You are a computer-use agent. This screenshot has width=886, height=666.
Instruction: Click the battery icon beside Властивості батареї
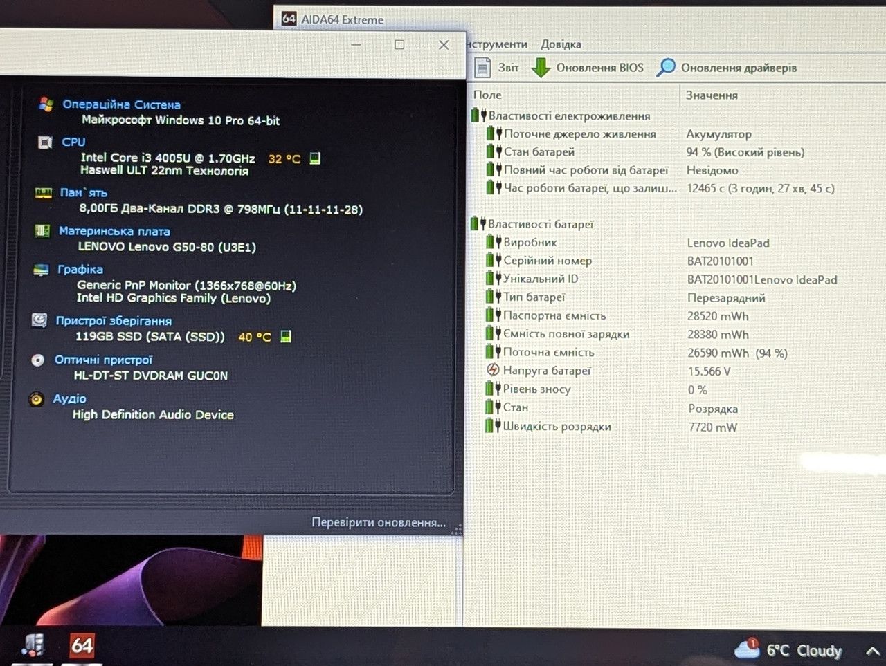[478, 223]
